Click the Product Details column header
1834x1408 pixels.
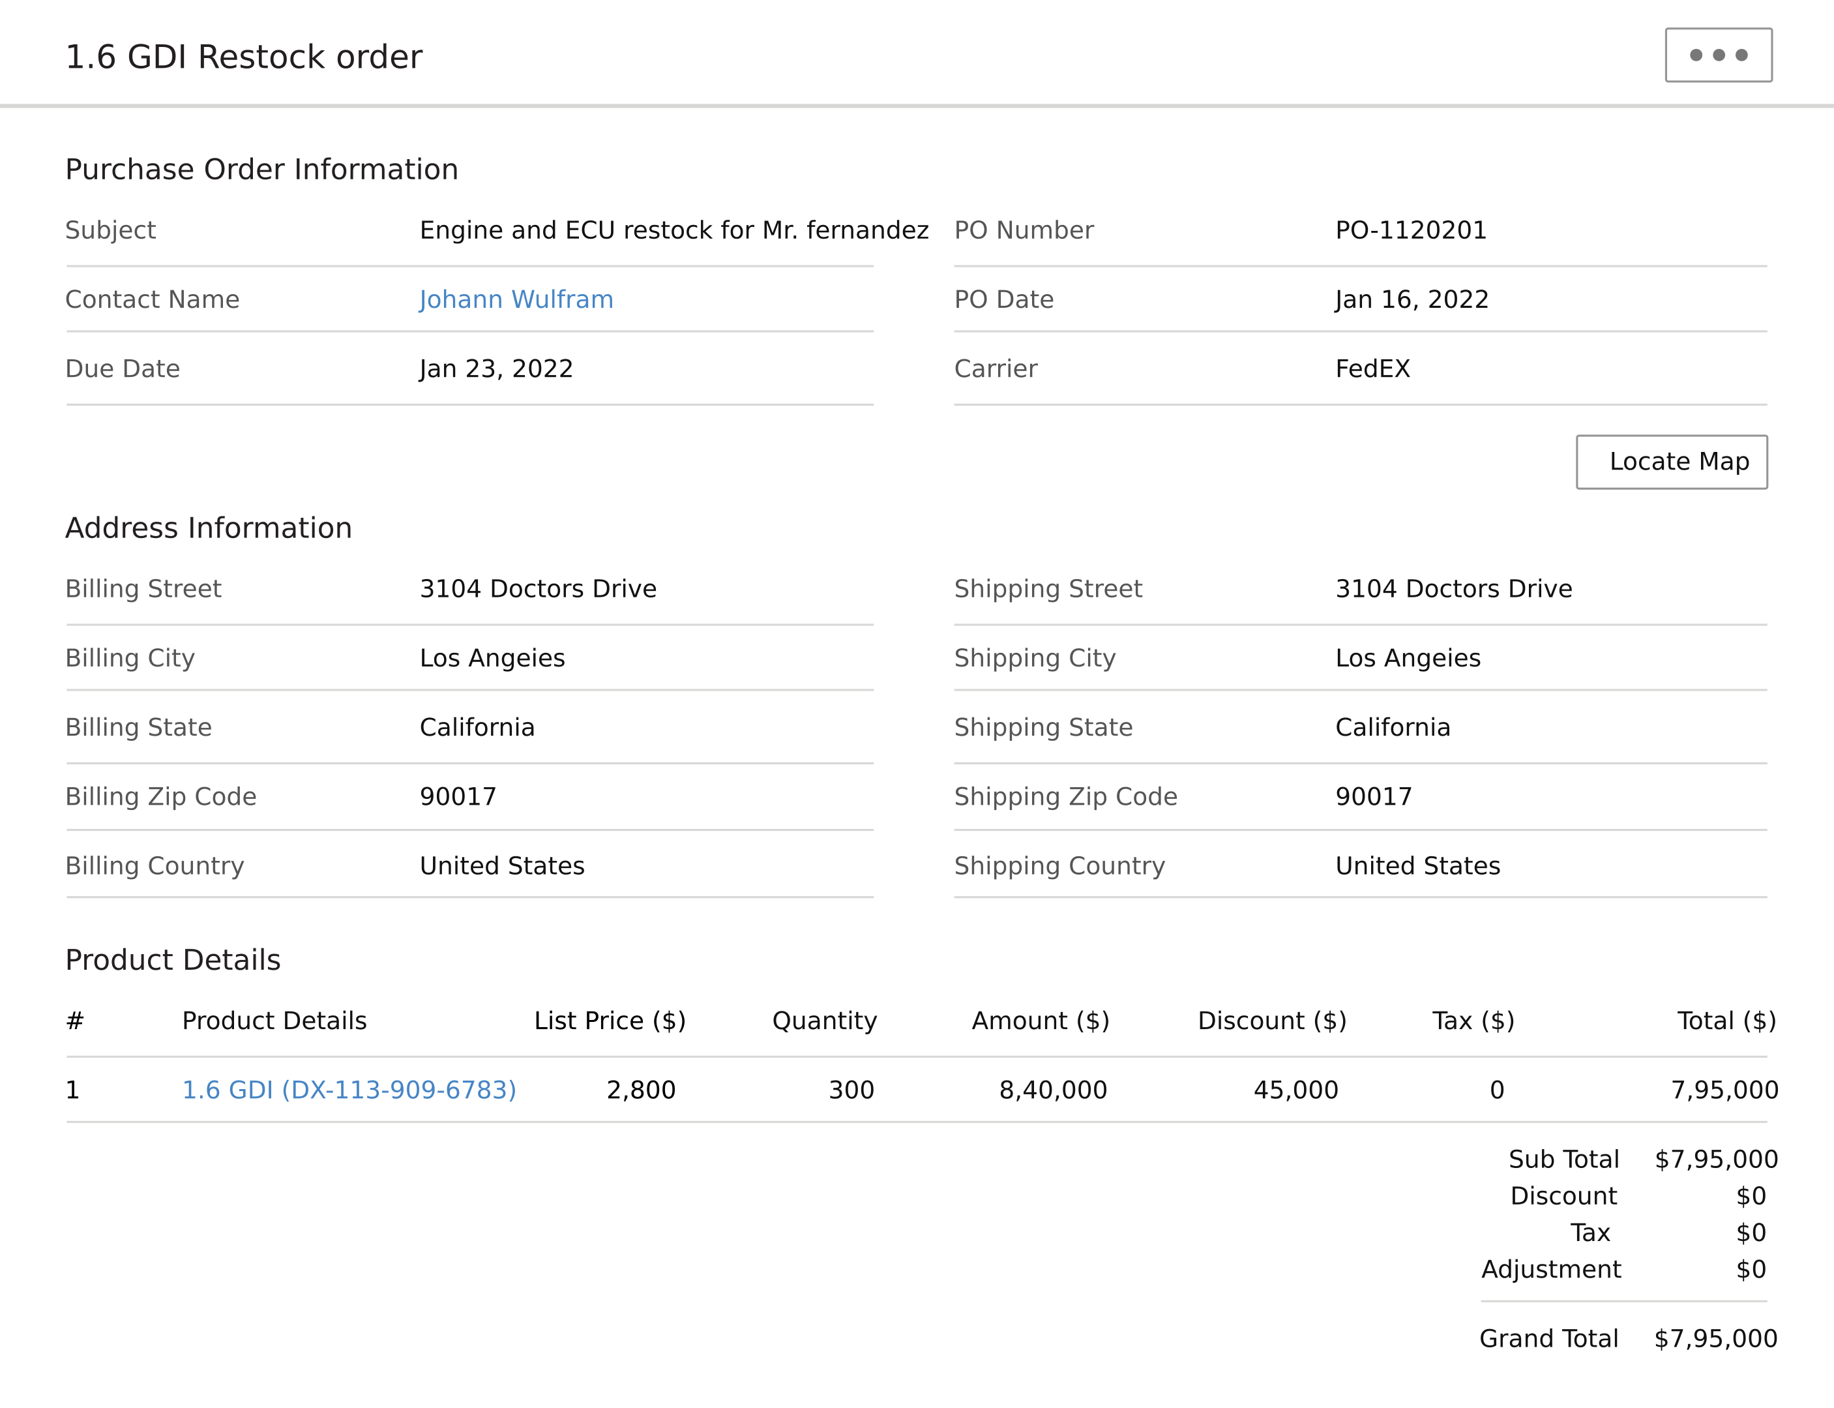(274, 1021)
